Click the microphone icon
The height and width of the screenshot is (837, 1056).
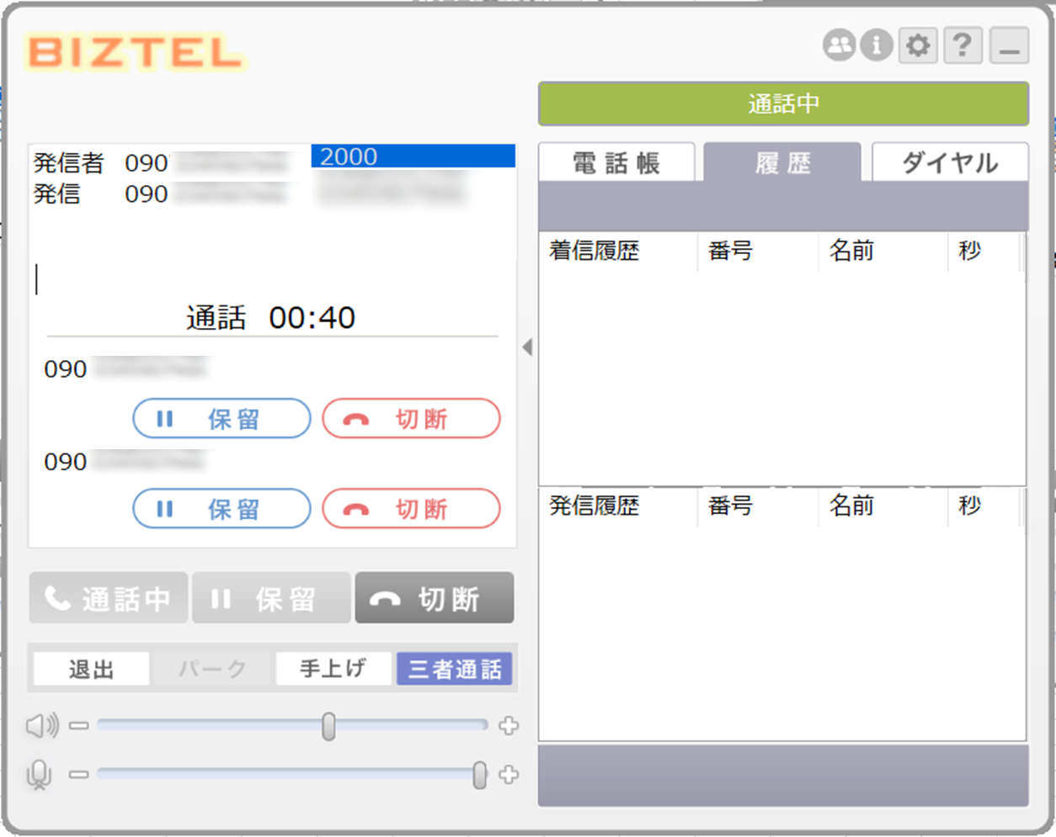pyautogui.click(x=40, y=775)
